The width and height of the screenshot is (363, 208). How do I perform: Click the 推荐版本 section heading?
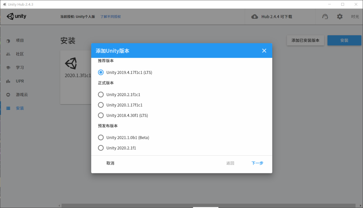point(106,61)
